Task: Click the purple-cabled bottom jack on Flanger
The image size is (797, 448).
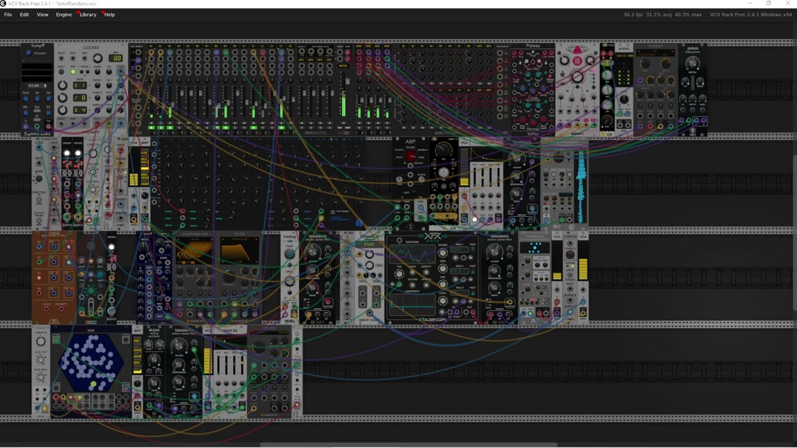Action: pyautogui.click(x=640, y=126)
